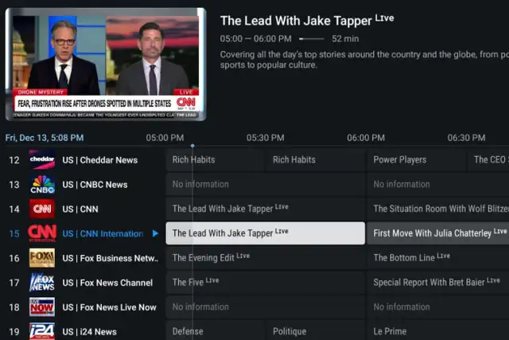Open the live preview video thumbnail

(x=106, y=64)
